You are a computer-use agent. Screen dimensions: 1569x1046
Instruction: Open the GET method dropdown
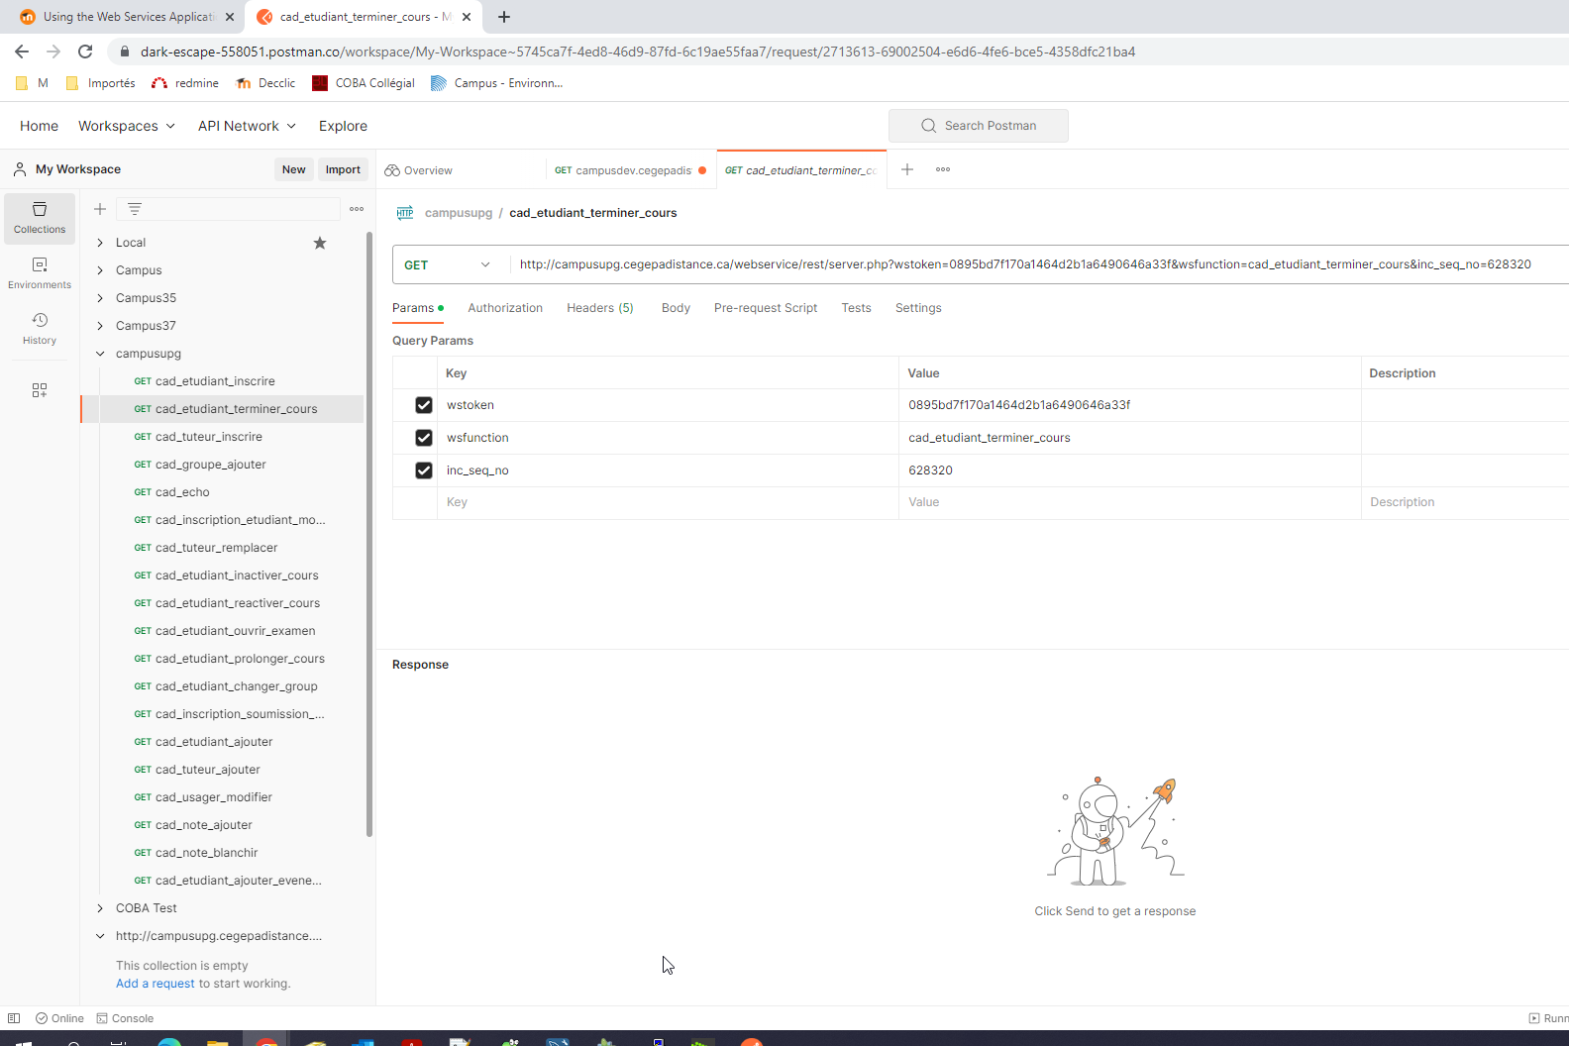(x=448, y=264)
